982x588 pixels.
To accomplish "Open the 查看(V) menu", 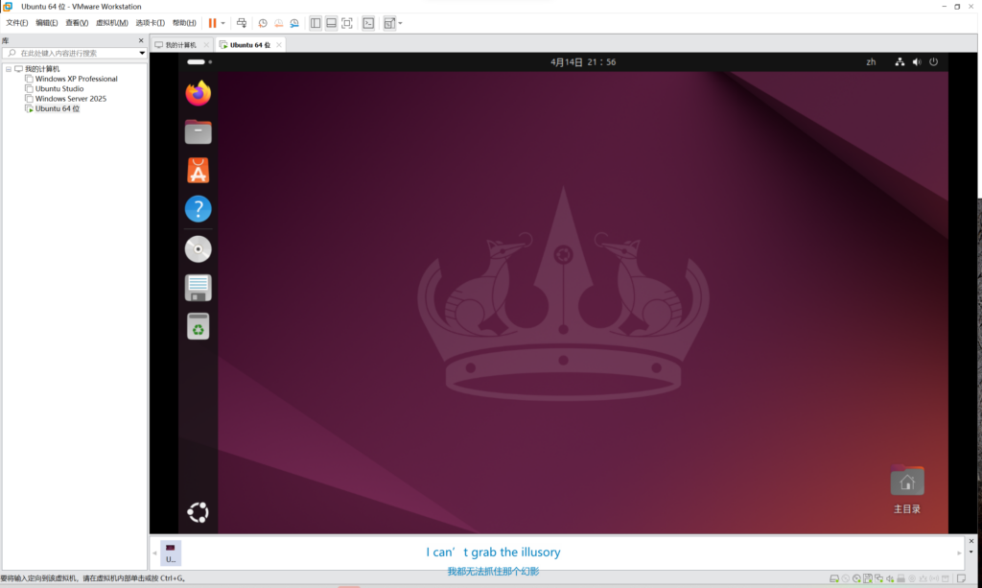I will (77, 23).
